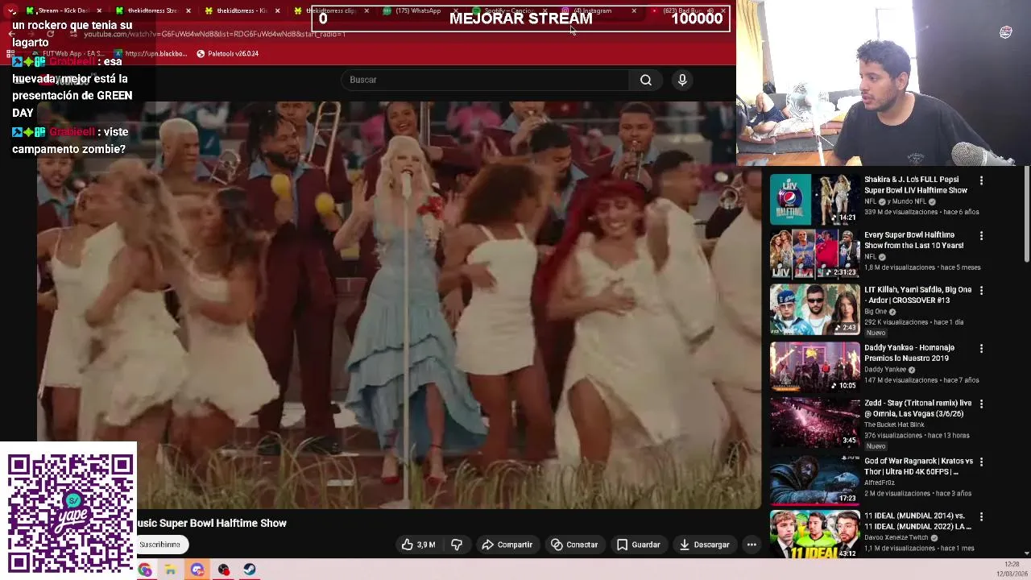Click 'Music Super Bowl Halftime Show' video title
The image size is (1031, 580).
tap(212, 524)
